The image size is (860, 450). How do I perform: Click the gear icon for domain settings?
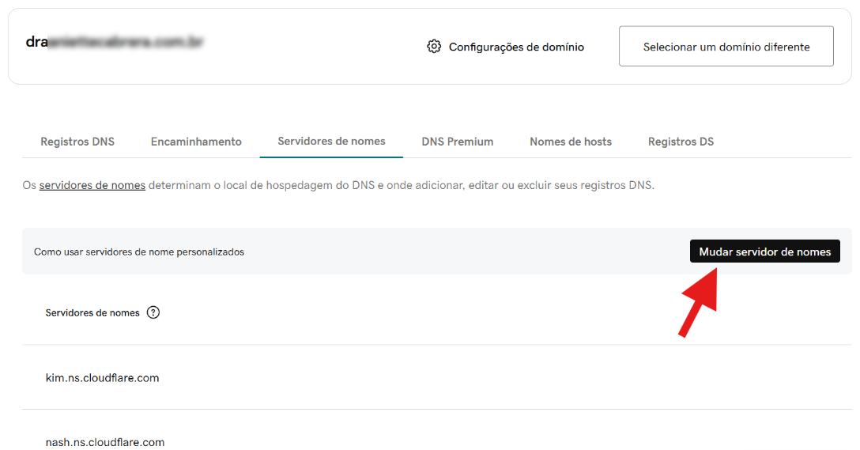434,47
